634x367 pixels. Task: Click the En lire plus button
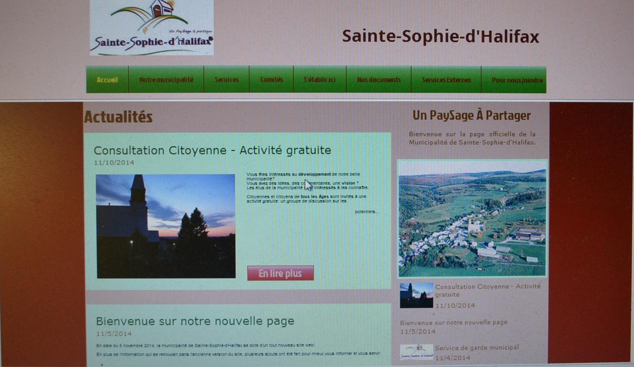click(280, 273)
